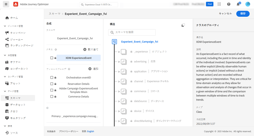Open スキーマ in the sidebar
This screenshot has height=136, width=254.
tap(15, 98)
